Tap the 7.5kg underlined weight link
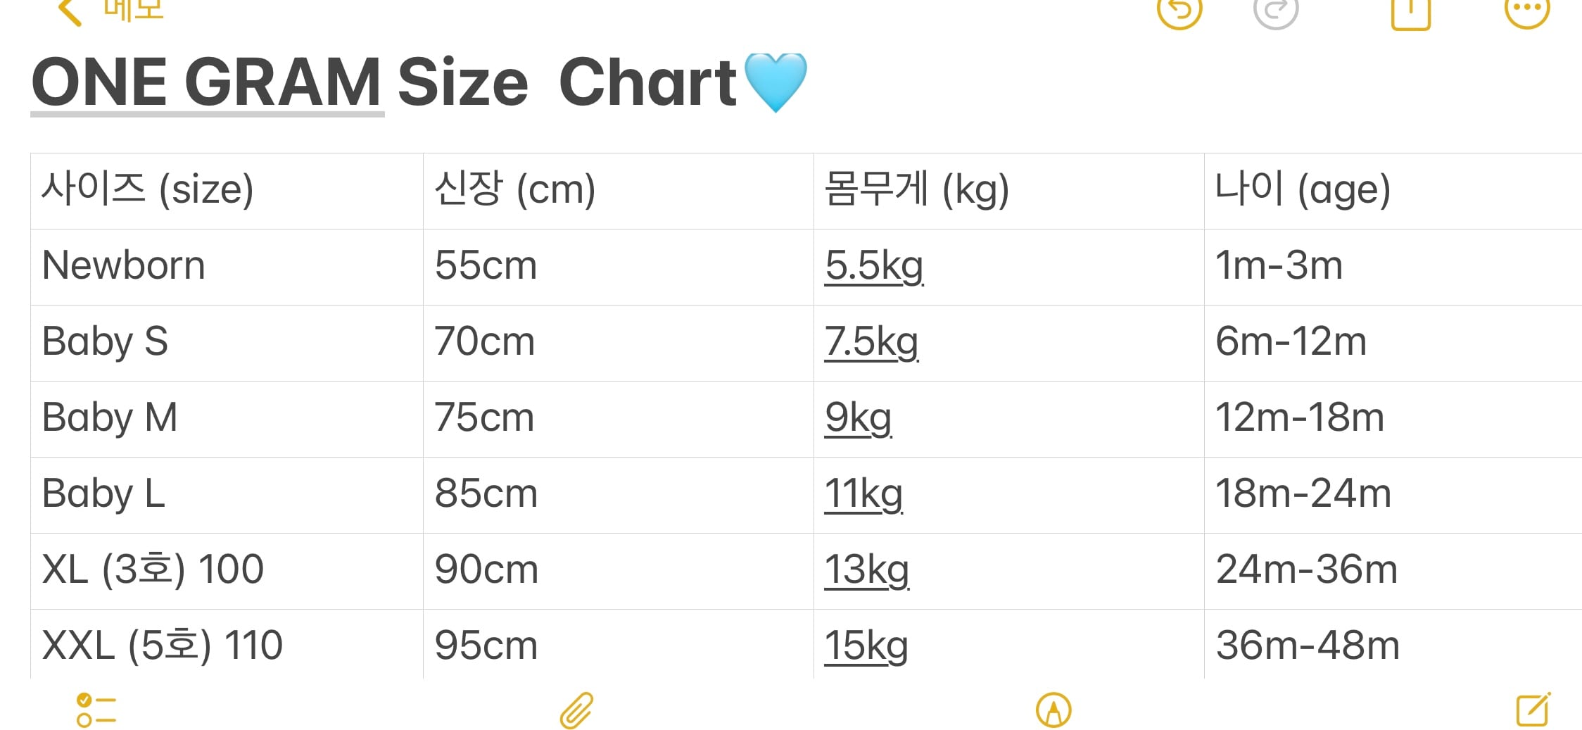Screen dimensions: 1582x730 871,342
